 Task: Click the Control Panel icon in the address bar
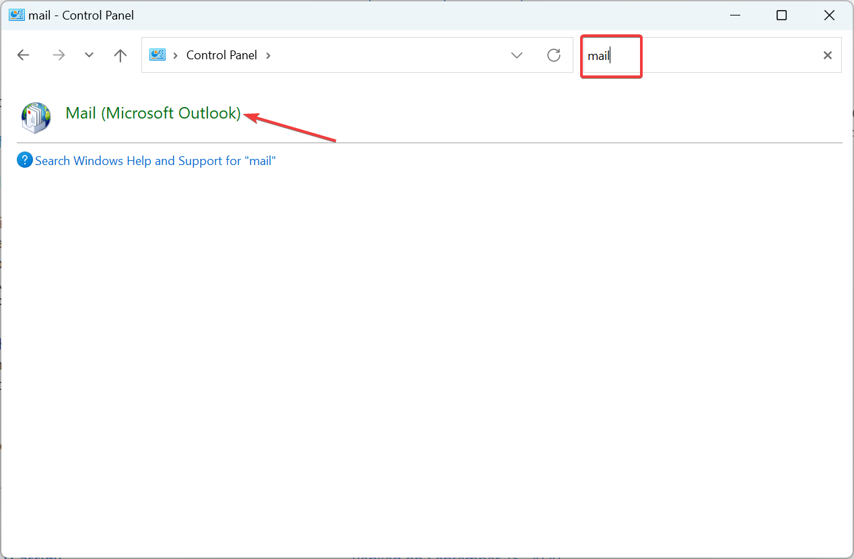click(x=157, y=55)
